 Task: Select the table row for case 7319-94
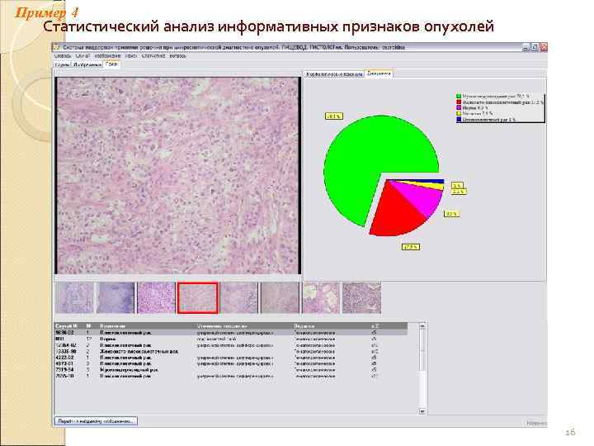pos(231,369)
